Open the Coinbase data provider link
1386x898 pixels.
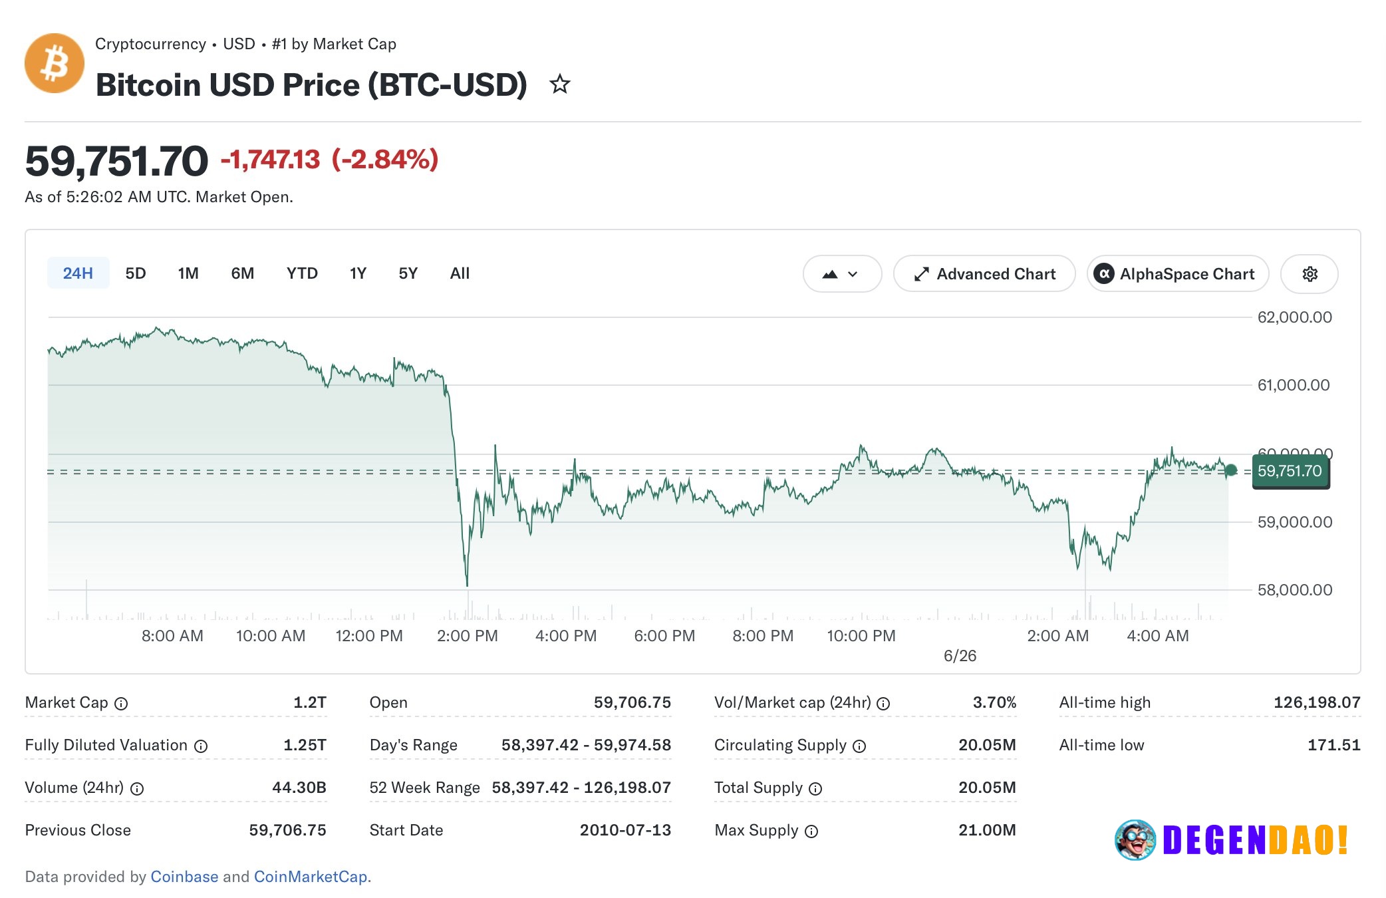point(184,877)
